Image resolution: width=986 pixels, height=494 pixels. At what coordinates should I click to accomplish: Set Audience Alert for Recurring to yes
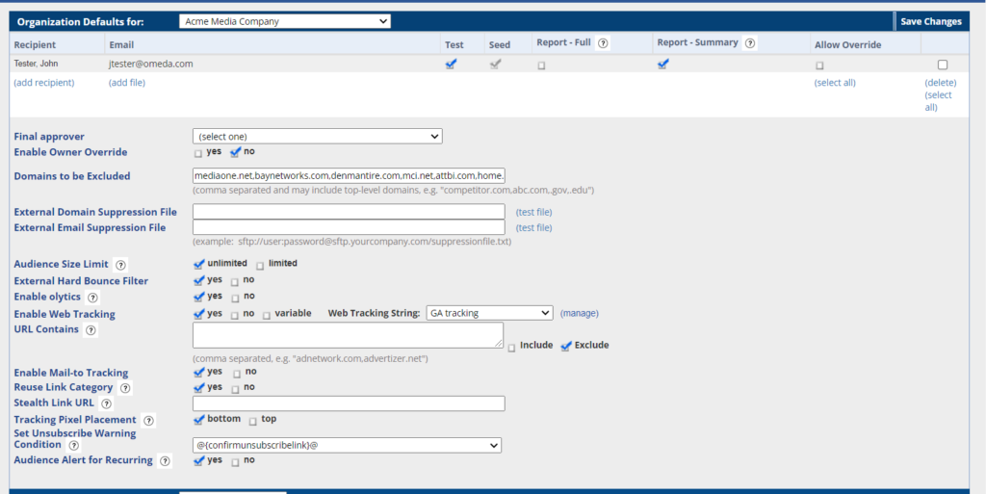pyautogui.click(x=199, y=460)
